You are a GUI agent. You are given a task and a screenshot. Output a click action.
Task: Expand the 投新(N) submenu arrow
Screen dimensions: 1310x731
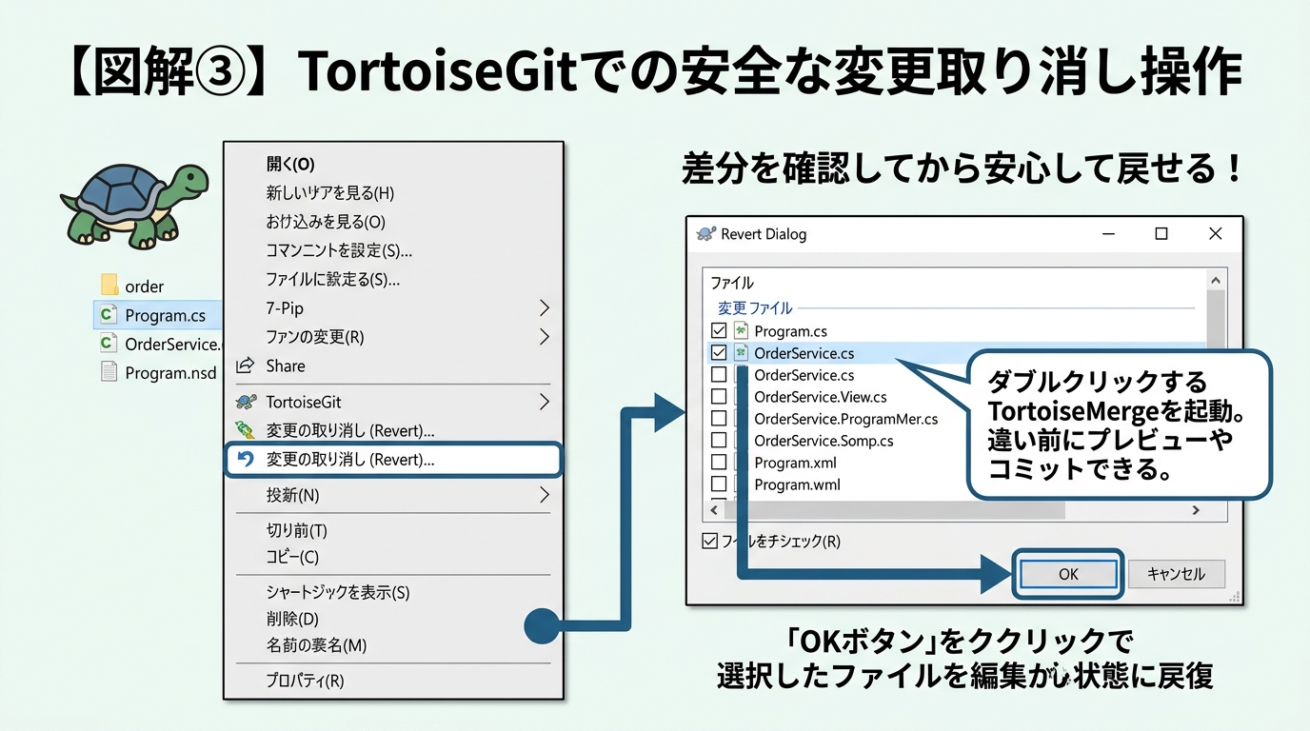click(x=545, y=495)
